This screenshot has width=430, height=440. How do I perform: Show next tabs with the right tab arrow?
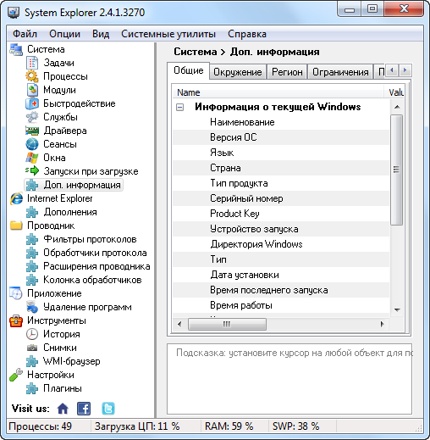405,70
